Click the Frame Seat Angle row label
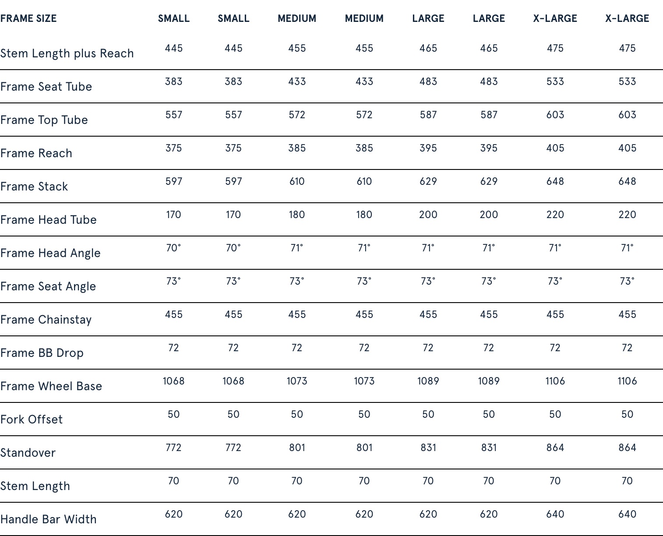Screen dimensions: 663x536 (x=48, y=286)
